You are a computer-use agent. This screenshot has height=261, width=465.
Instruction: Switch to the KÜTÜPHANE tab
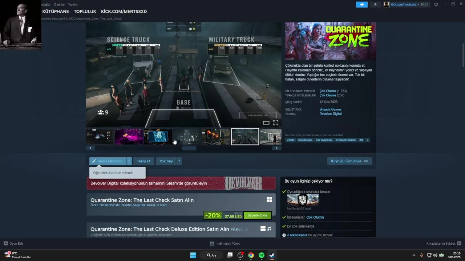[56, 12]
